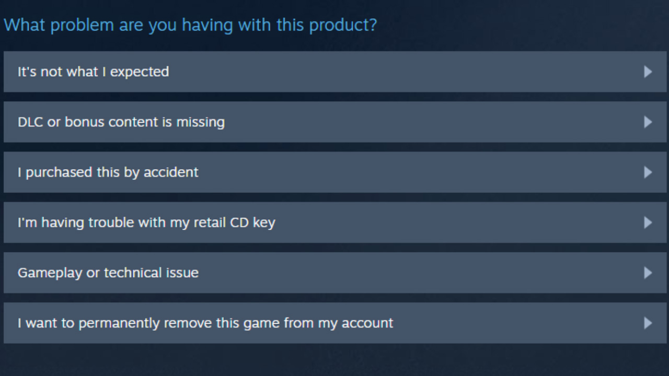Click arrow icon on DLC or bonus content row

point(648,122)
